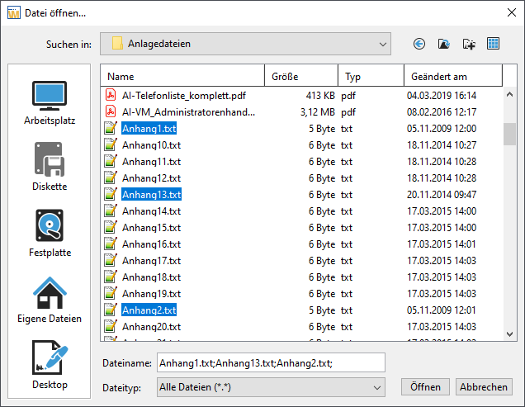Click the Öffnen button
Image resolution: width=525 pixels, height=407 pixels.
(426, 387)
